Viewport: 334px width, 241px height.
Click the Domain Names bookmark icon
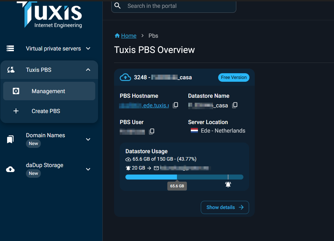point(10,139)
